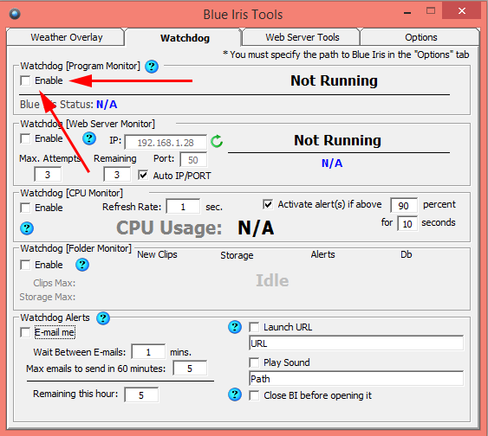Click the New Clips column label
Screen dimensions: 488x436
click(157, 254)
